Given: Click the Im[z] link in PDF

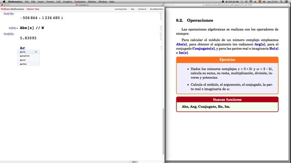Looking at the screenshot, I should click(x=183, y=53).
